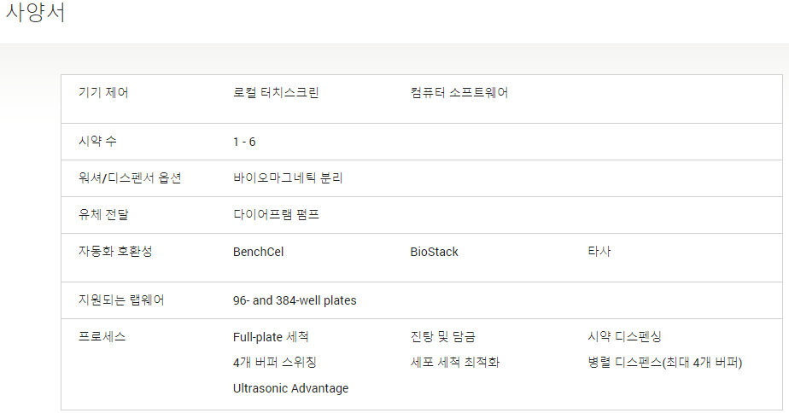Select the 다이어프램 펌프 value
Viewport: 789px width, 413px height.
(x=276, y=215)
